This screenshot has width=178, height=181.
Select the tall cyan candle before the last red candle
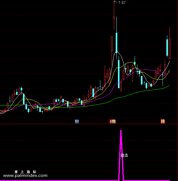(167, 48)
